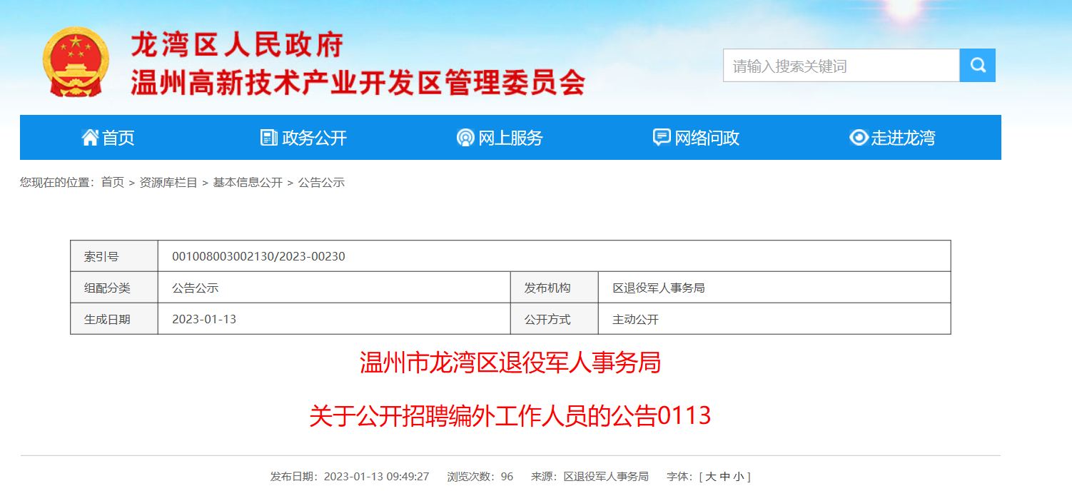Click the document icon beside 政务公开

click(x=269, y=138)
